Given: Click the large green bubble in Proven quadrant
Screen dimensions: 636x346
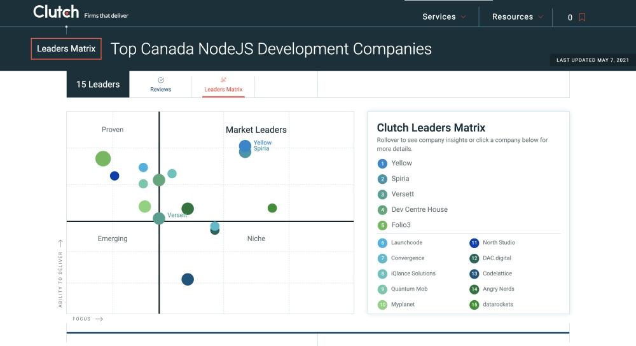Looking at the screenshot, I should 103,158.
